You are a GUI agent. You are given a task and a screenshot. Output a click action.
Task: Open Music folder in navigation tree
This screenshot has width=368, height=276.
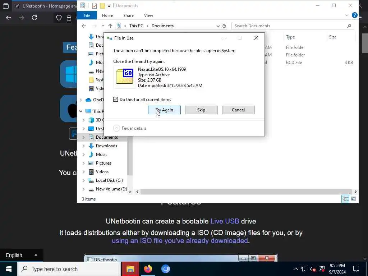(x=101, y=155)
